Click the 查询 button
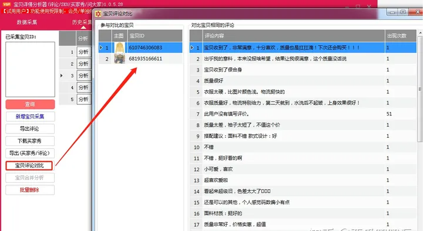 [x=30, y=104]
